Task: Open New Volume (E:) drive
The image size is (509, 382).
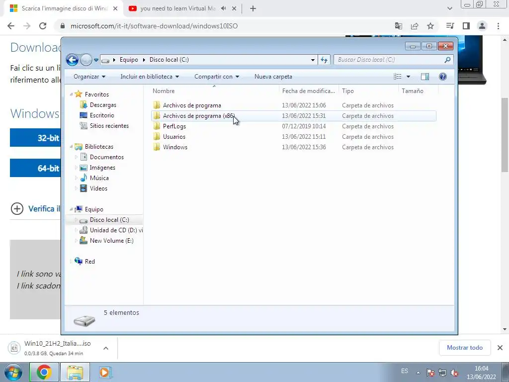Action: (x=111, y=241)
